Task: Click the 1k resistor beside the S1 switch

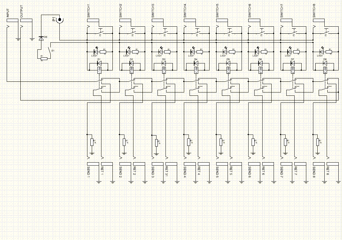Action: (x=44, y=59)
